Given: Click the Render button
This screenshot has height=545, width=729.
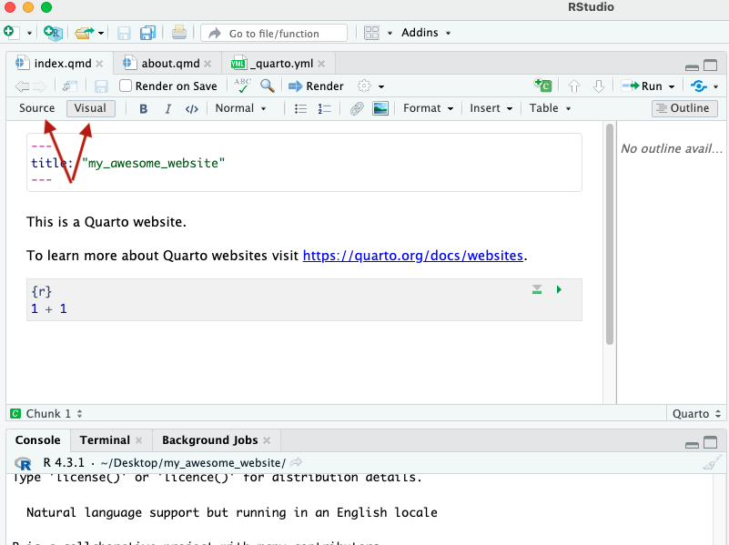Looking at the screenshot, I should click(317, 86).
